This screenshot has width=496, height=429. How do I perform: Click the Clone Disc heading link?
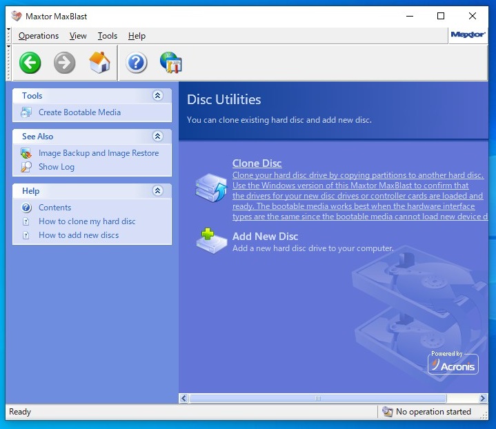(257, 163)
